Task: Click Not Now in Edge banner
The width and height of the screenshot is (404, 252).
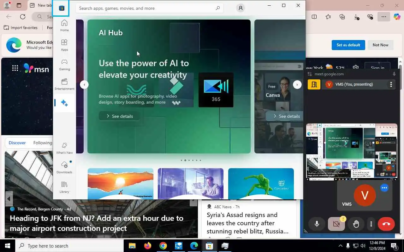Action: tap(380, 45)
